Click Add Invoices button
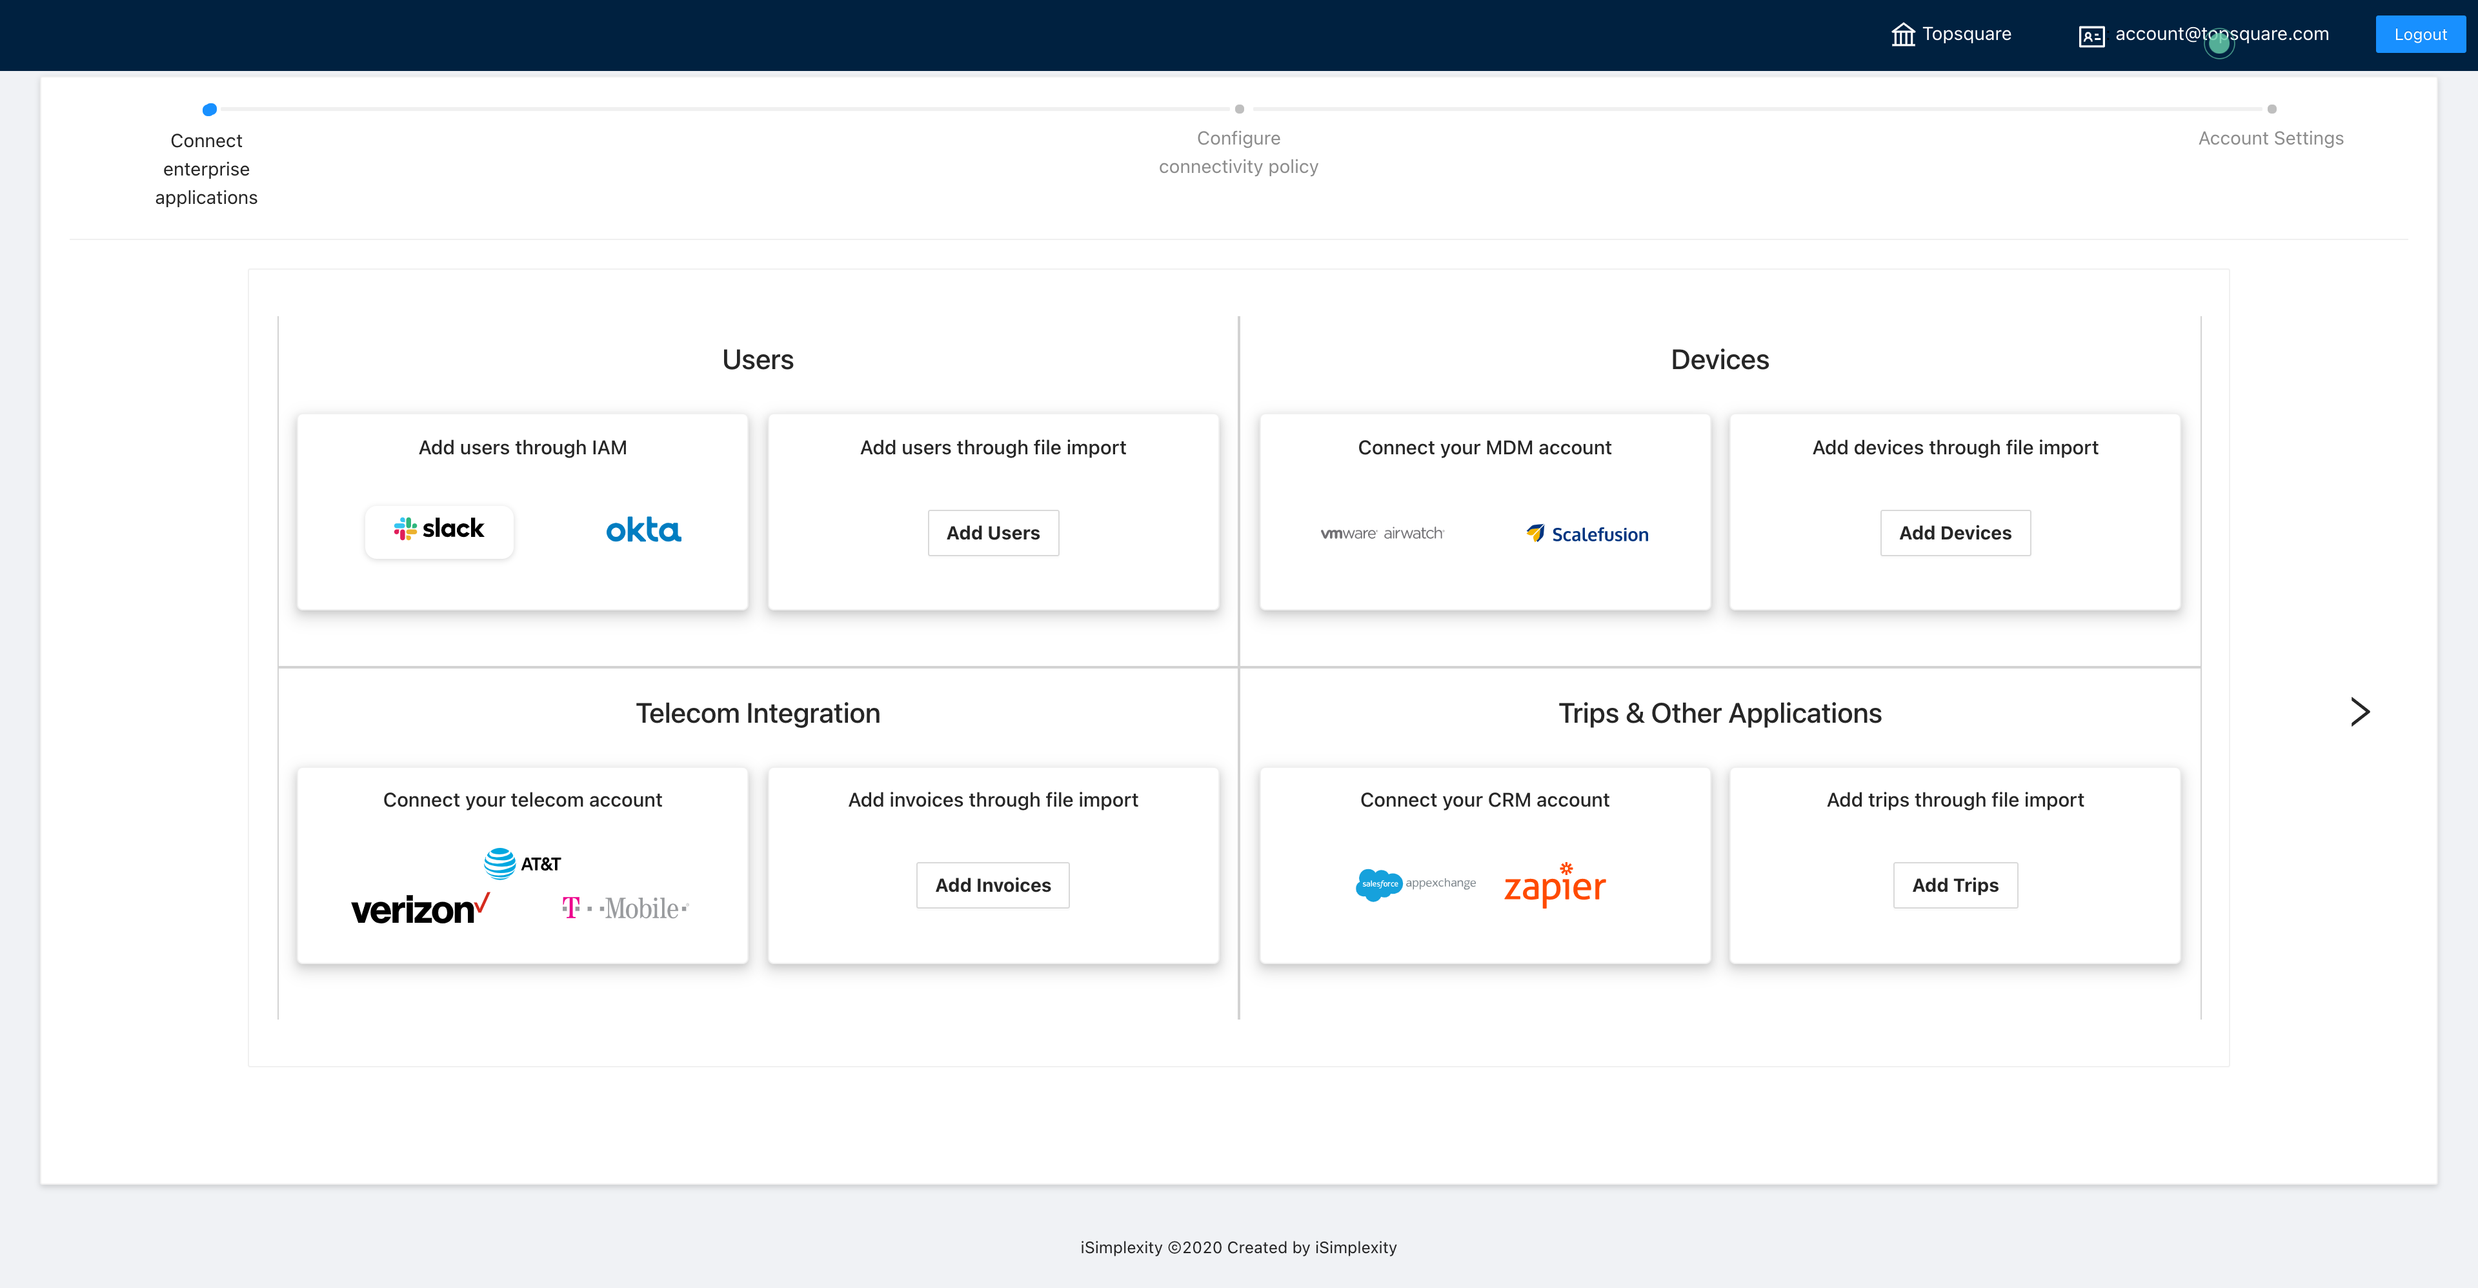 coord(992,884)
